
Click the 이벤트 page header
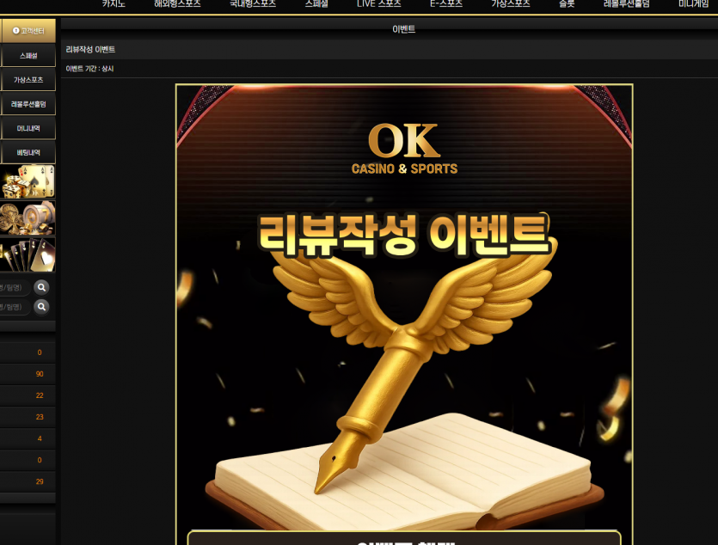pyautogui.click(x=403, y=29)
